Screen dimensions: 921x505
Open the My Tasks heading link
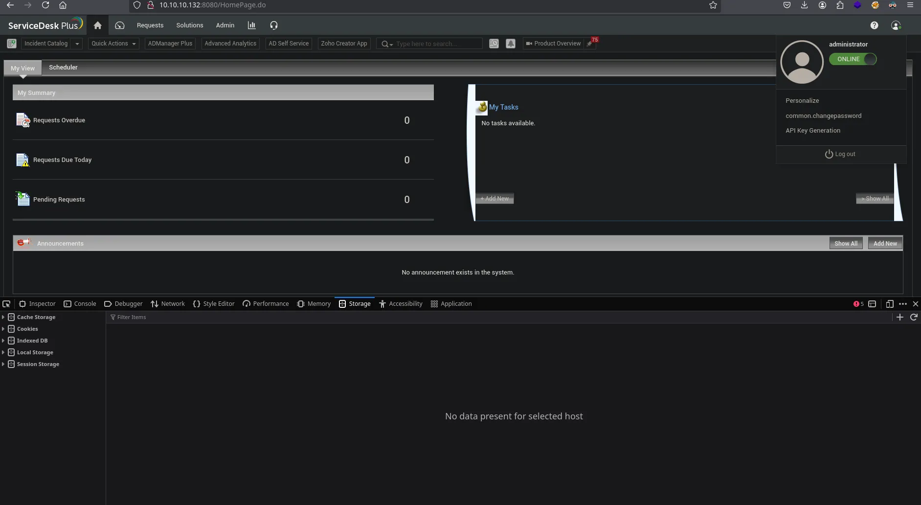[504, 107]
